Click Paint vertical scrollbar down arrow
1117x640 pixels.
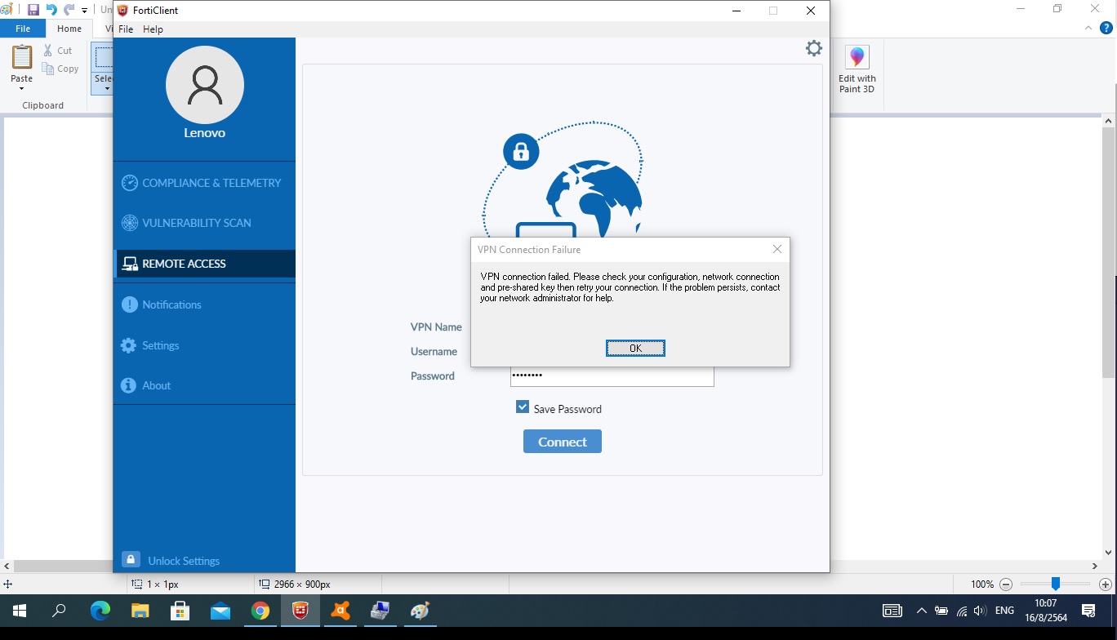[1109, 553]
